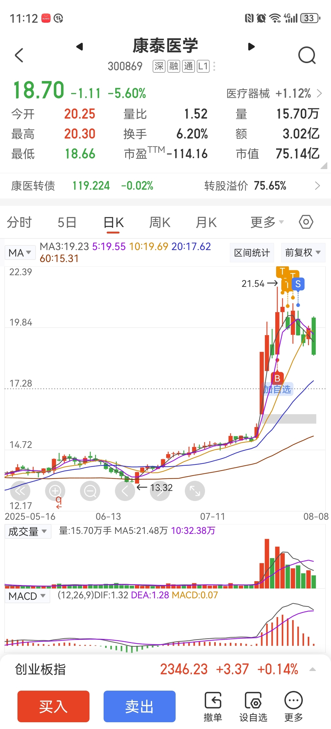Screen dimensions: 331x729
Task: Open 更多 more options at bottom
Action: (x=294, y=707)
